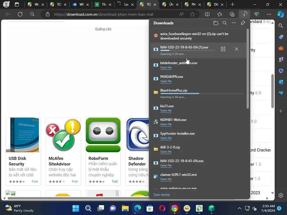Open sidebar Tools briefcase icon
This screenshot has height=215, width=287.
pos(281,48)
